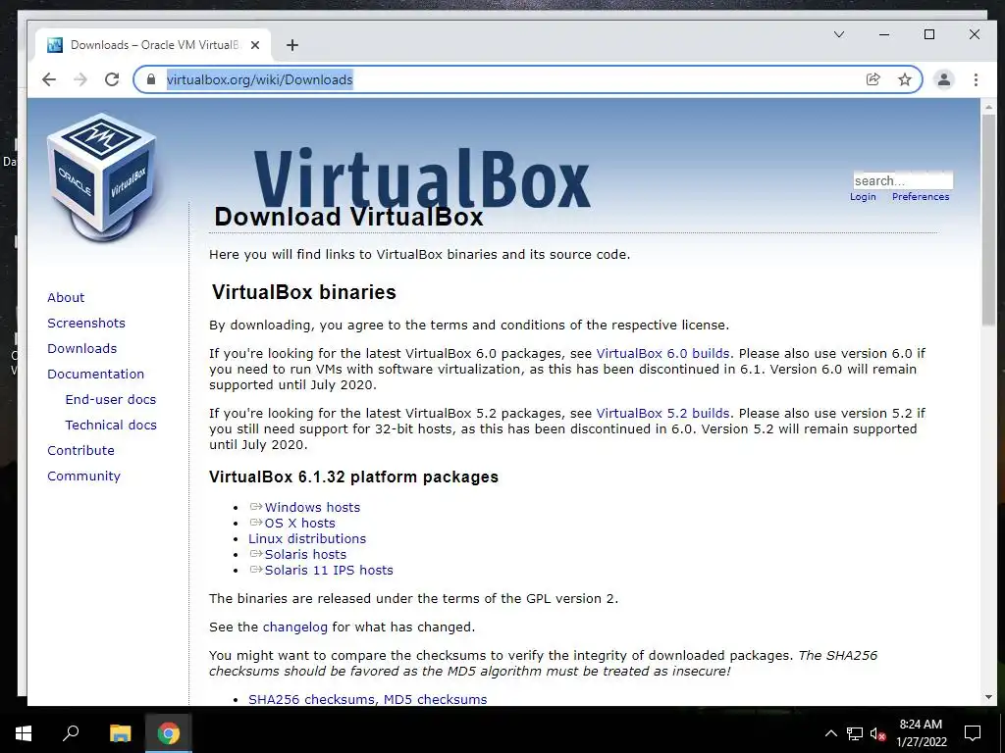
Task: Expand the tab search chevron in title bar
Action: tap(838, 34)
